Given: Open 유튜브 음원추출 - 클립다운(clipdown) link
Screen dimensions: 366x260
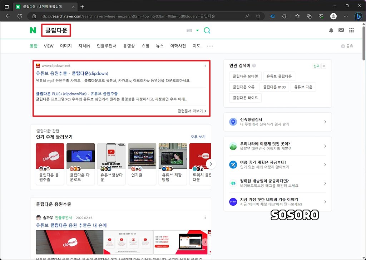Looking at the screenshot, I should 72,73.
